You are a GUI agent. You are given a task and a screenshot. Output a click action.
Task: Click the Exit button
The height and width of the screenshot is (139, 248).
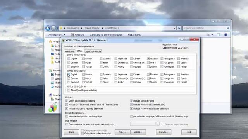click(x=189, y=132)
